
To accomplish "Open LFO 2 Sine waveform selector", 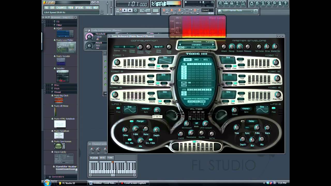I will (262, 109).
